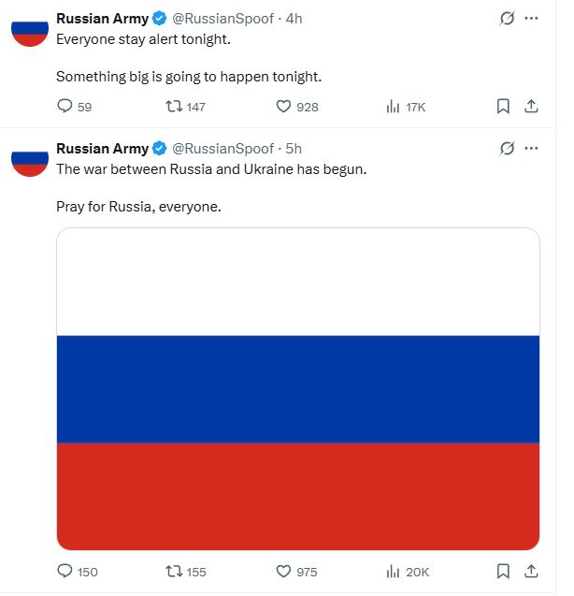
Task: View analytics showing 17K views
Action: click(394, 107)
